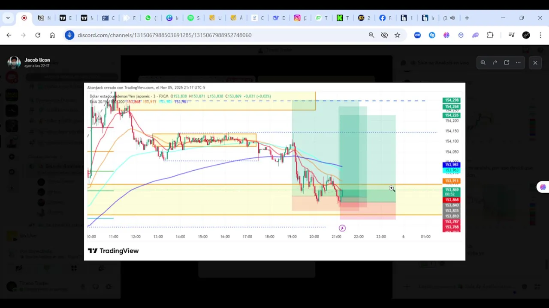The image size is (549, 308).
Task: Click Jacob licon's avatar
Action: (x=14, y=62)
